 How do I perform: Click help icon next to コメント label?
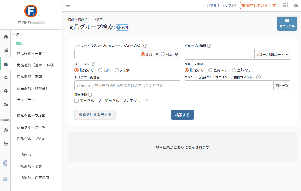258,77
